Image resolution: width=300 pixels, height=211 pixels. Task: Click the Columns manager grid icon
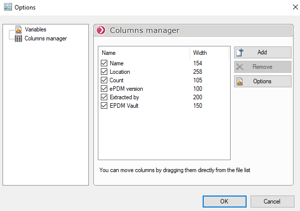tap(18, 38)
